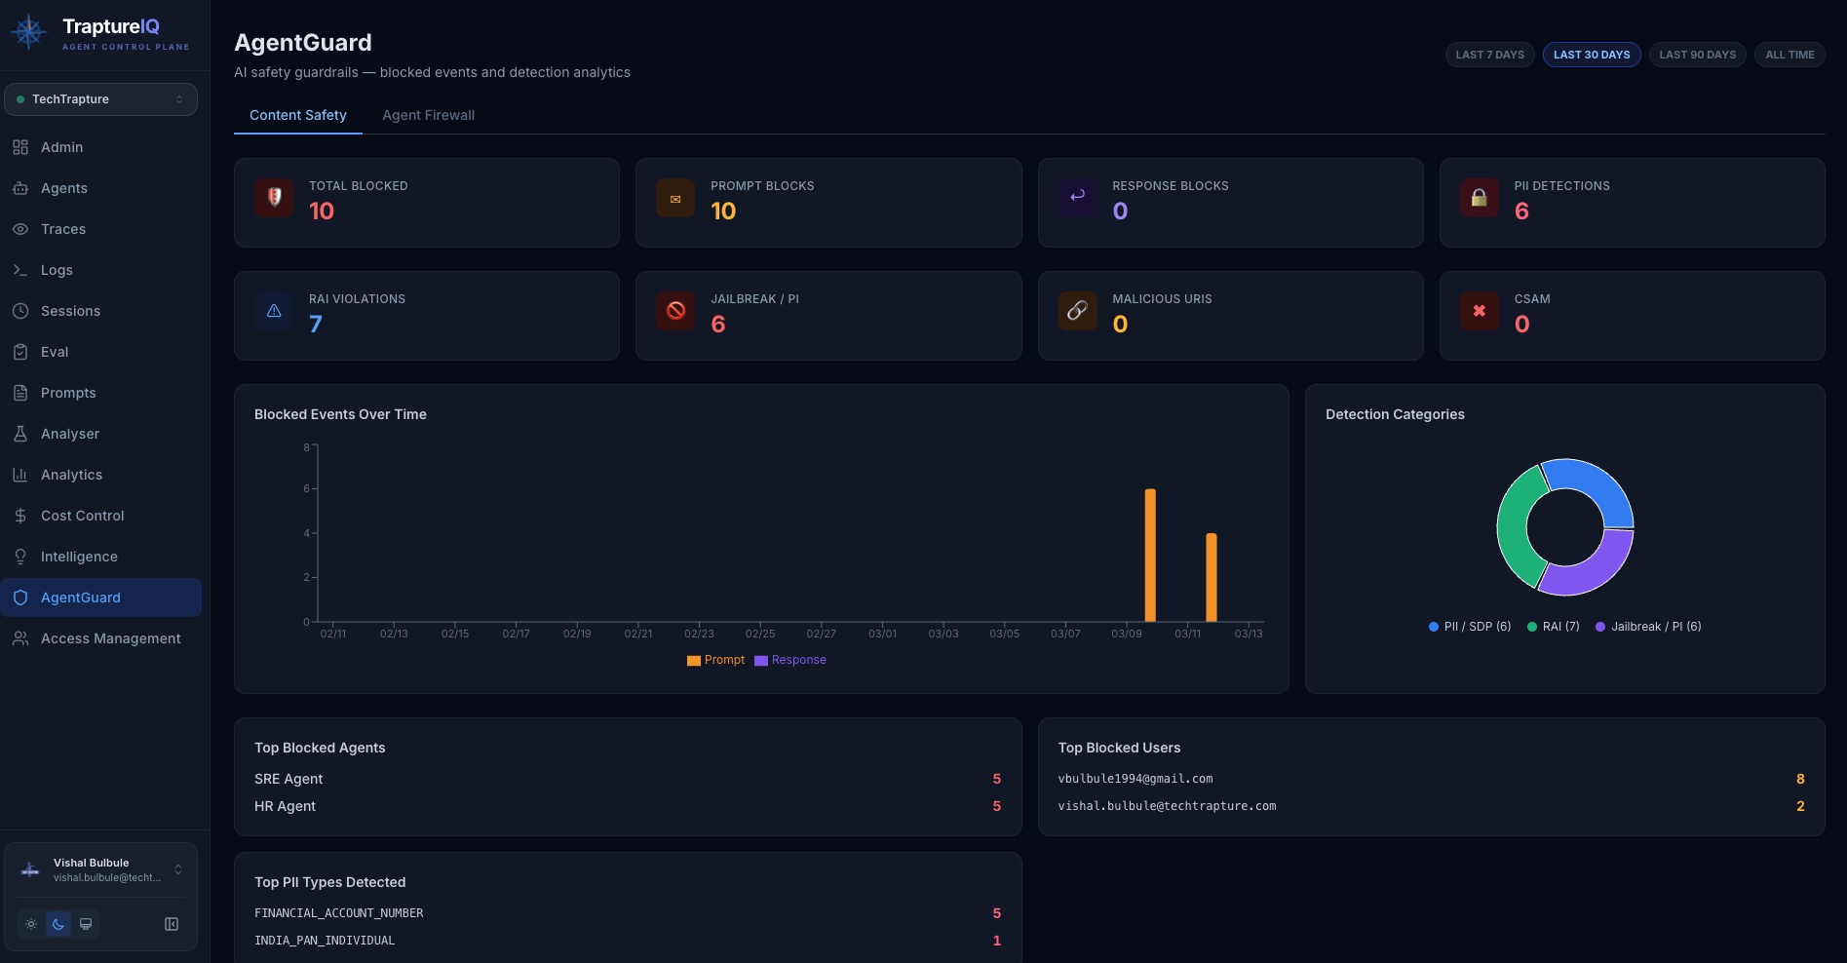The width and height of the screenshot is (1847, 963).
Task: Select the ALL TIME time range
Action: [x=1789, y=55]
